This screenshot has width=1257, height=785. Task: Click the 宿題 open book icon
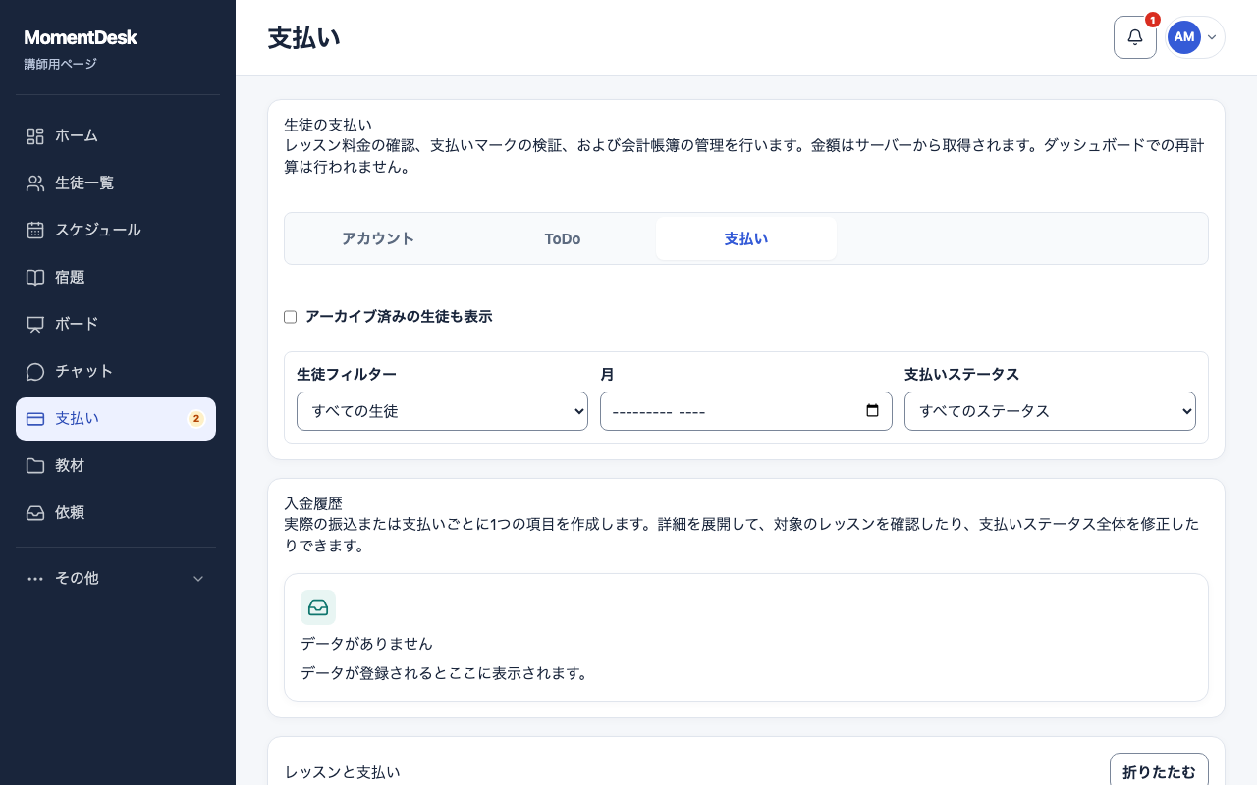pyautogui.click(x=35, y=278)
